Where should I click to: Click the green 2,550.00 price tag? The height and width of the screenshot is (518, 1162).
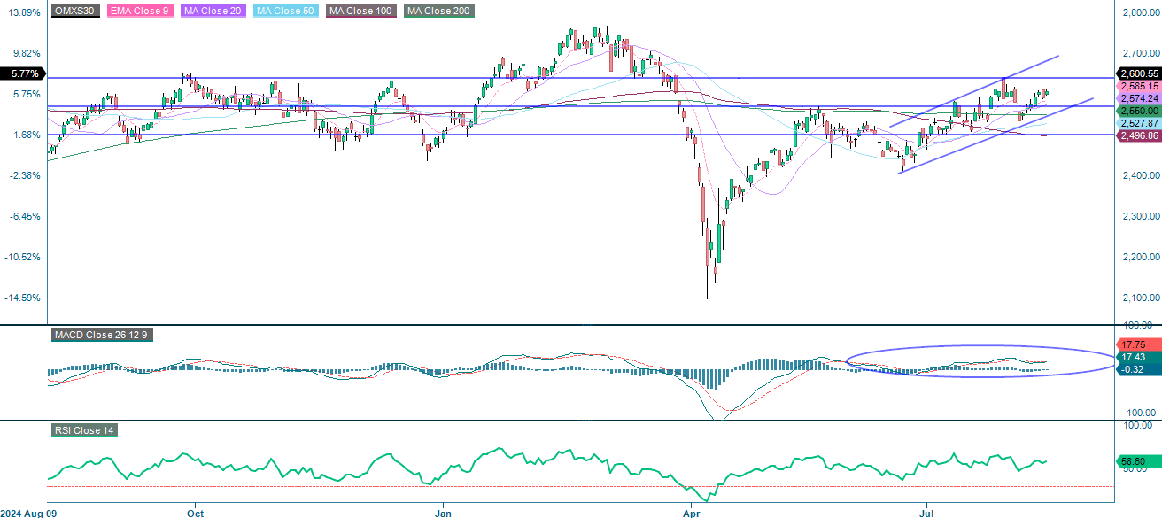1138,110
